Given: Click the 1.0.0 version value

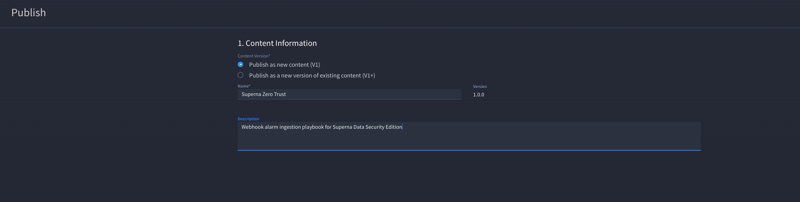Looking at the screenshot, I should click(479, 94).
